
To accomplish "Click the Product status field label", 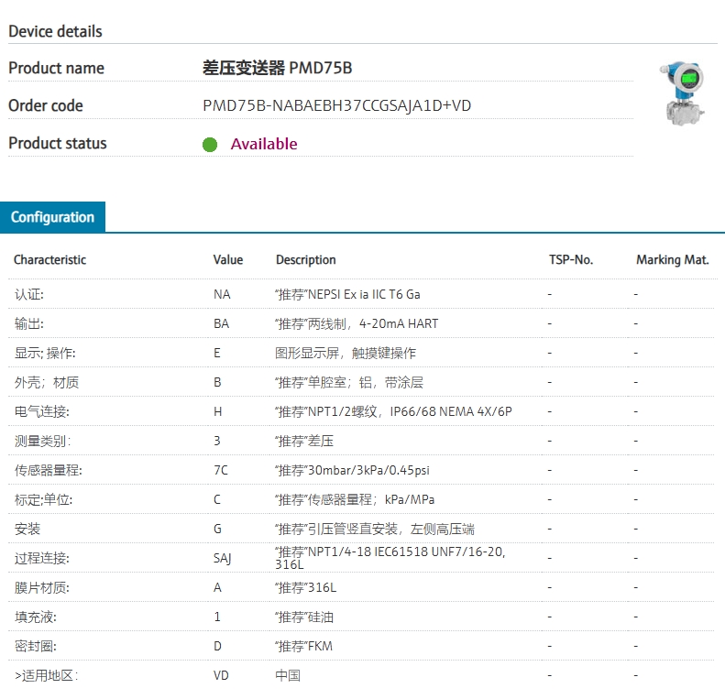I will [58, 143].
